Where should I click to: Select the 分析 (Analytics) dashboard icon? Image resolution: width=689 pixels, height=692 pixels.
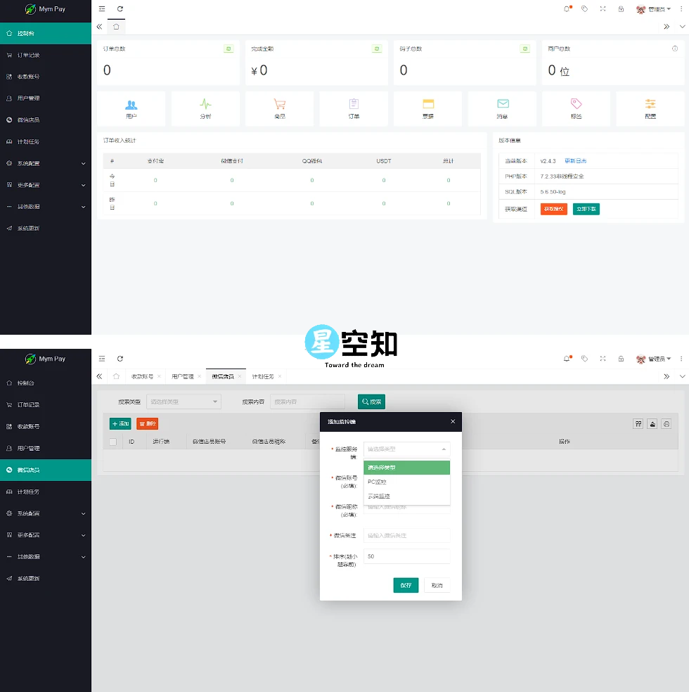205,108
